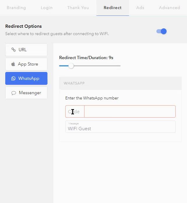
Task: Click the slider track near its right end
Action: (x=118, y=66)
